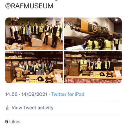The image size is (127, 127).
Task: Click the wooden till in bottom-left photo
Action: click(x=9, y=75)
